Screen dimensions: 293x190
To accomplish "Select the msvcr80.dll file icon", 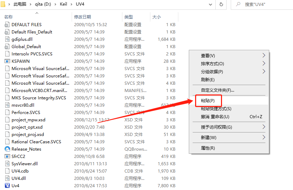I will point(7,105).
